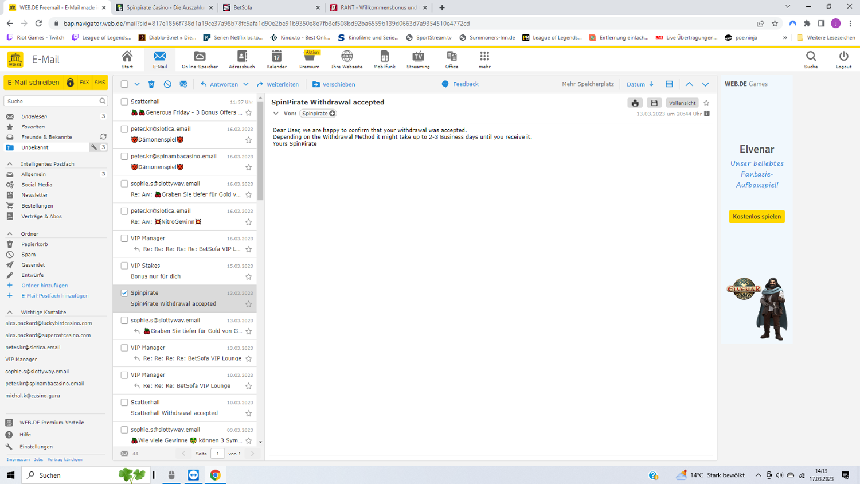Save the email via the diskette icon
Image resolution: width=860 pixels, height=484 pixels.
[654, 103]
